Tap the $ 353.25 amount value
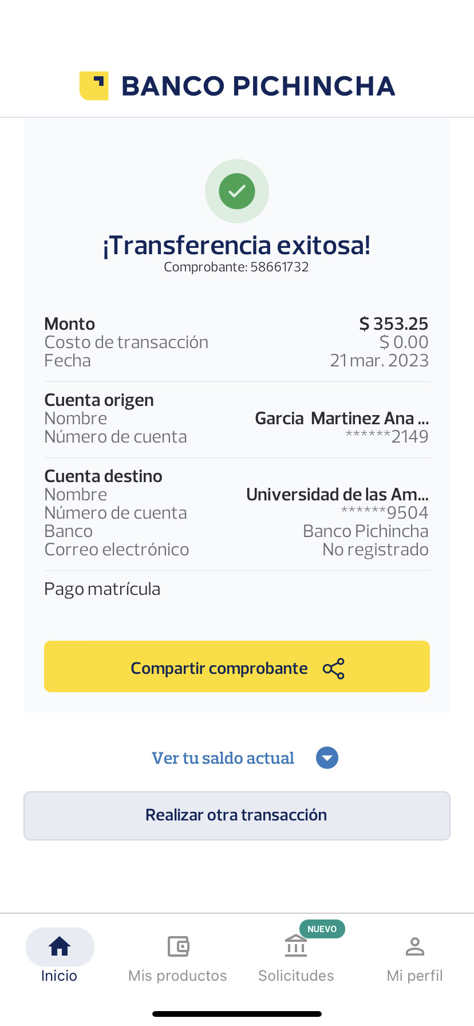This screenshot has height=1026, width=474. tap(393, 324)
